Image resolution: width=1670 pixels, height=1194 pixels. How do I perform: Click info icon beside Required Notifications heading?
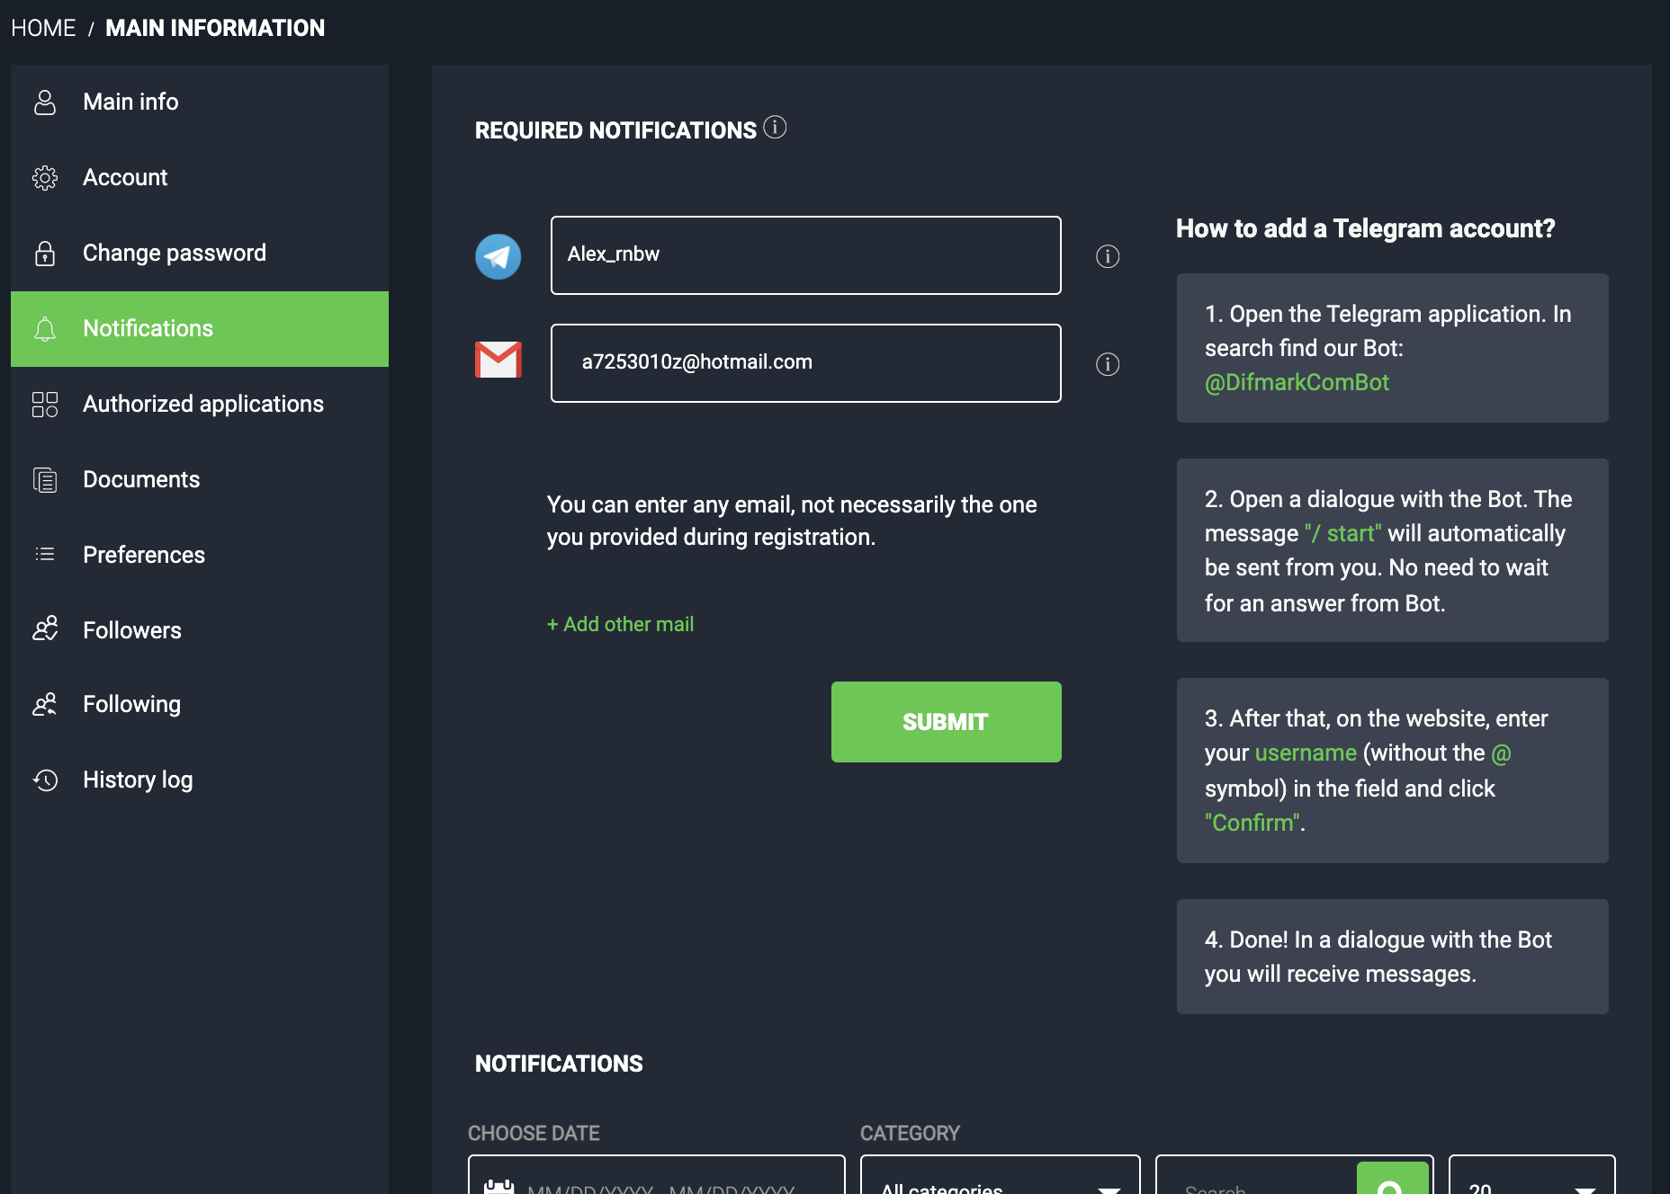(x=775, y=128)
